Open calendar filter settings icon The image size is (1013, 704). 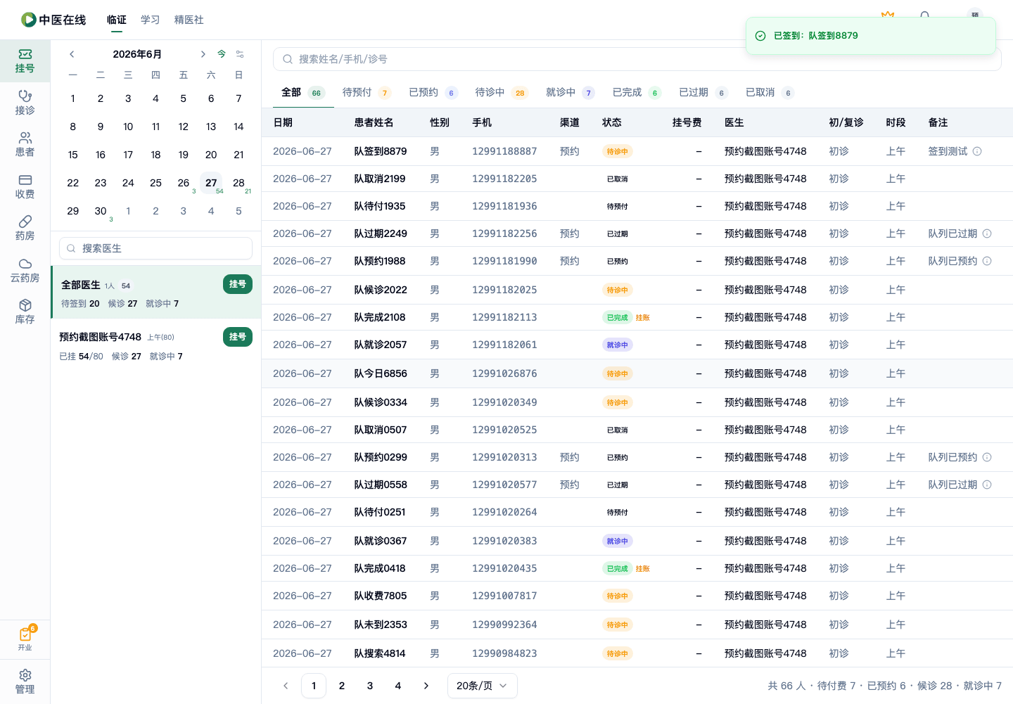click(x=240, y=54)
